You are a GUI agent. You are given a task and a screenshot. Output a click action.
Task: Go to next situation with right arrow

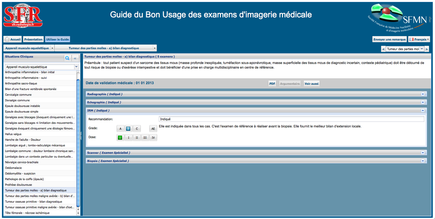click(427, 49)
